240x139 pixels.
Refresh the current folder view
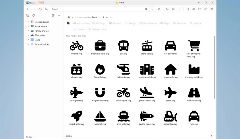(40, 9)
